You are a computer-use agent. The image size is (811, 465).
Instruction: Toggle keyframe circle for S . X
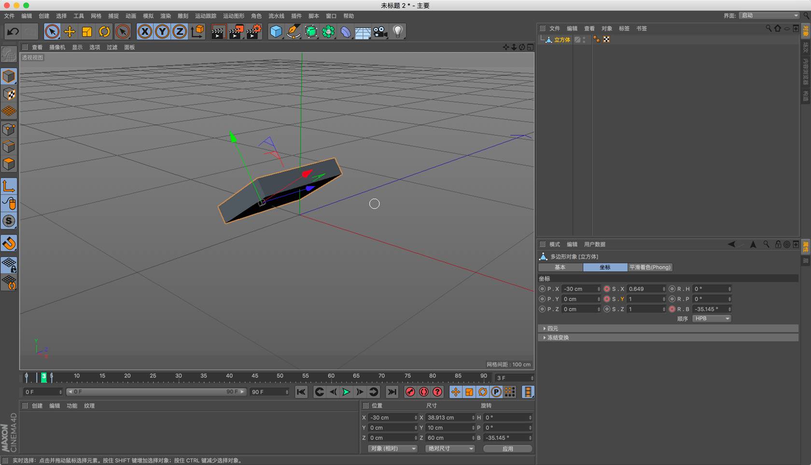(607, 289)
